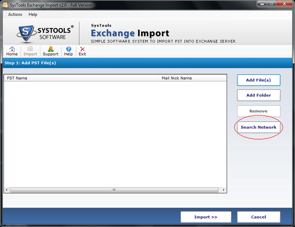Screen dimensions: 295x227
Task: Click the horizontal scrollbar right arrow
Action: tap(224, 190)
